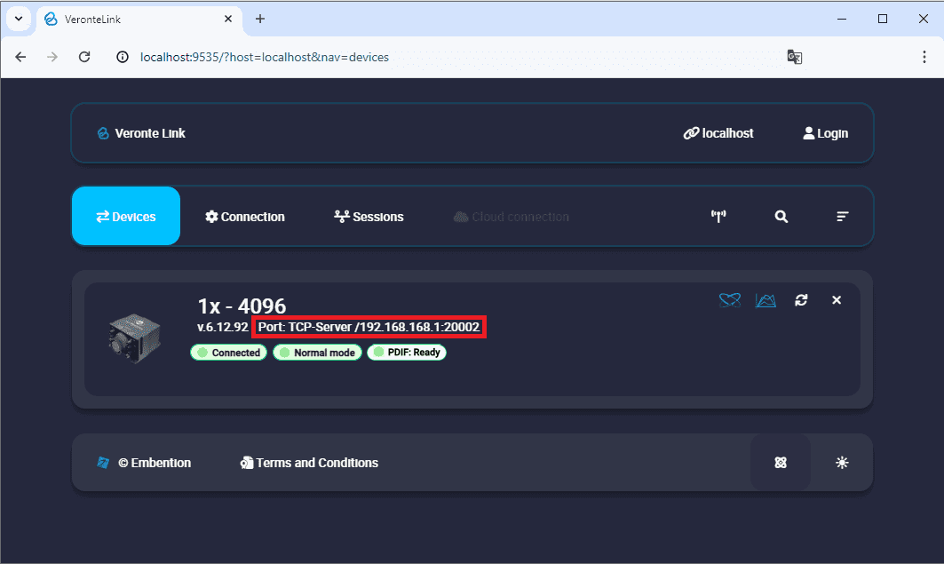Refresh the 1x - 4096 device
944x564 pixels.
801,300
